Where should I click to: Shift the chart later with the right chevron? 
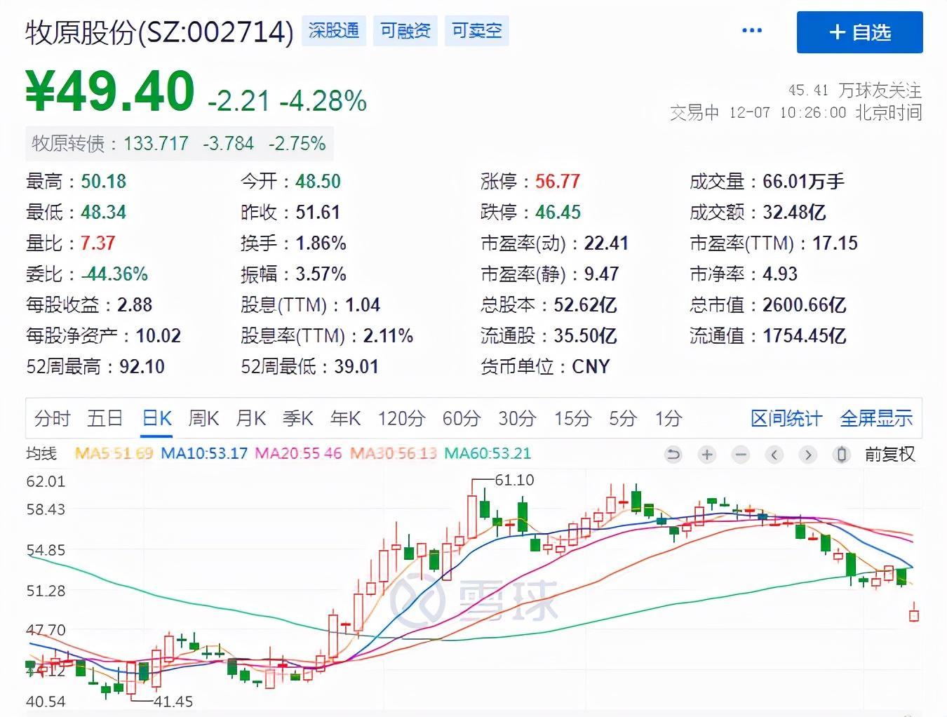tap(808, 455)
